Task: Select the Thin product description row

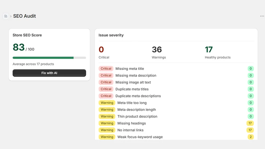Action: click(x=176, y=117)
